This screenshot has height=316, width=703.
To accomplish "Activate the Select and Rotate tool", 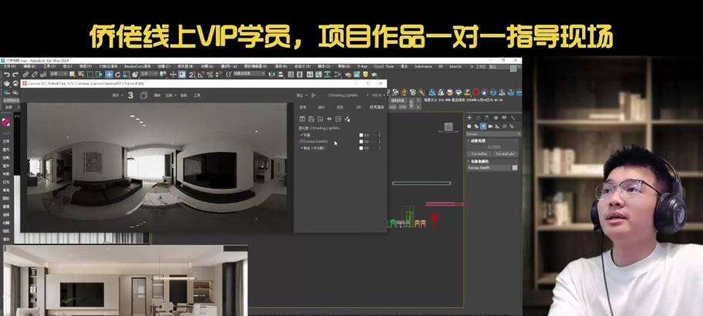I will (117, 75).
